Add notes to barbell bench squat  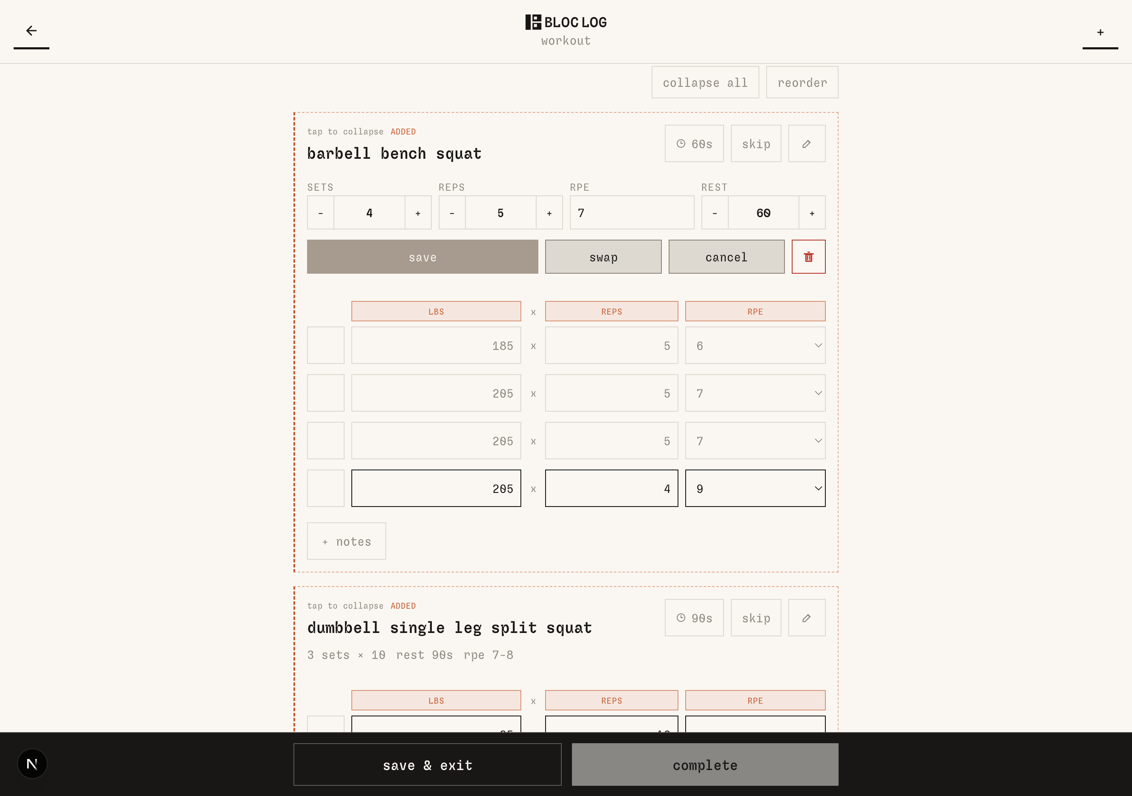point(347,541)
